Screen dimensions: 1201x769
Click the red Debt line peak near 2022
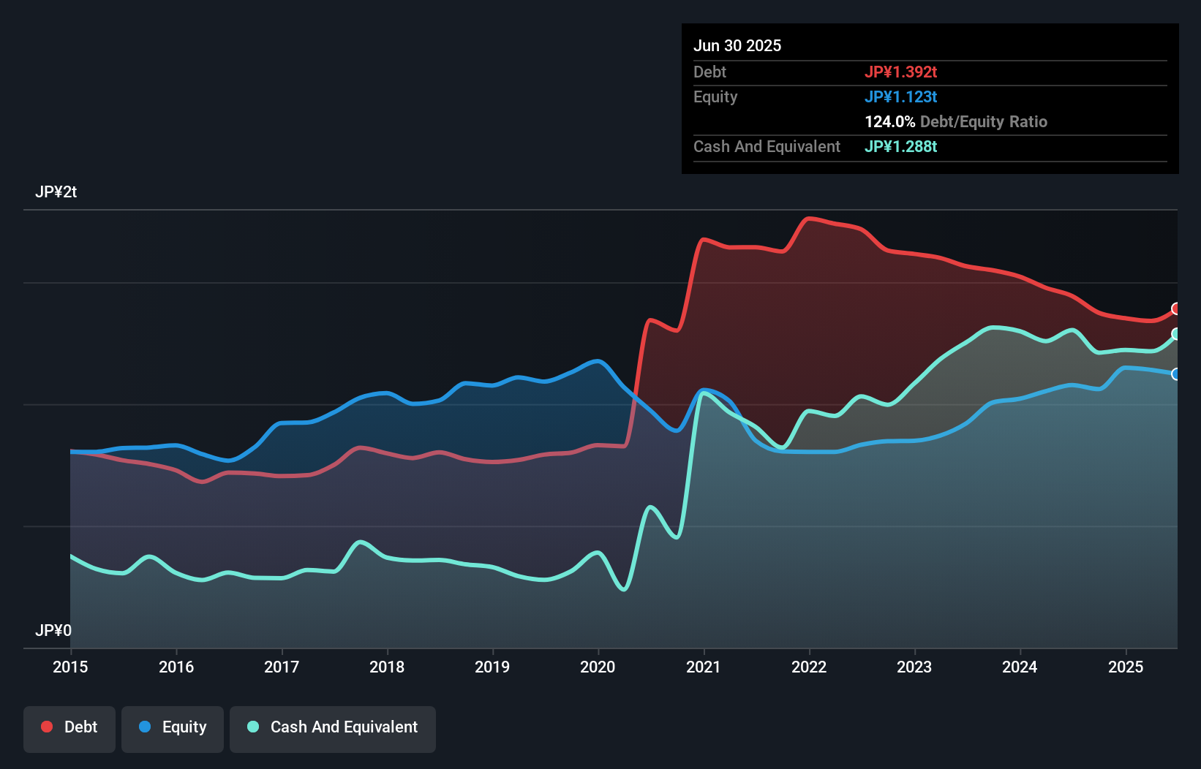point(810,219)
